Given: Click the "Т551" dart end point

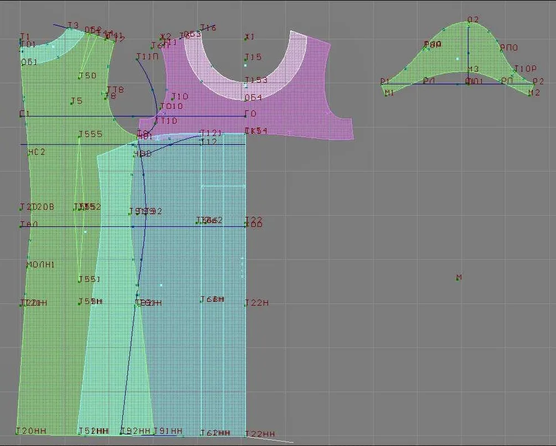Looking at the screenshot, I should pyautogui.click(x=89, y=279).
